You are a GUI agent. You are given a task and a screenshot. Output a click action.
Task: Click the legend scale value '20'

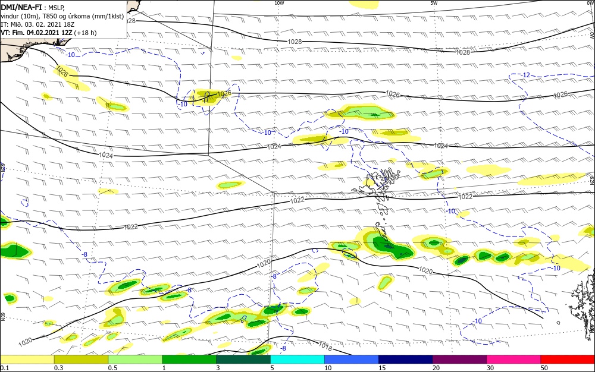pyautogui.click(x=436, y=368)
